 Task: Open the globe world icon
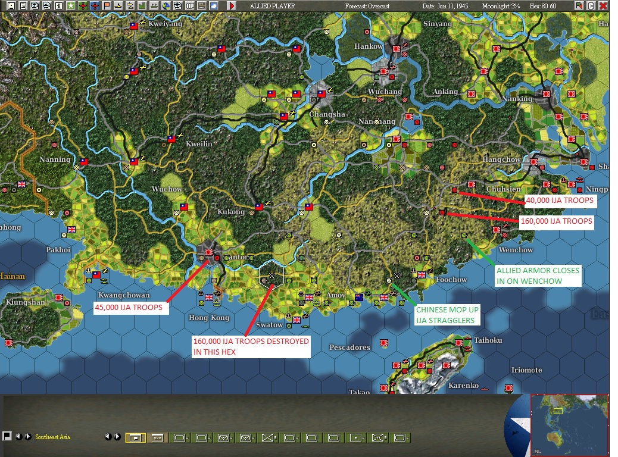pos(166,6)
